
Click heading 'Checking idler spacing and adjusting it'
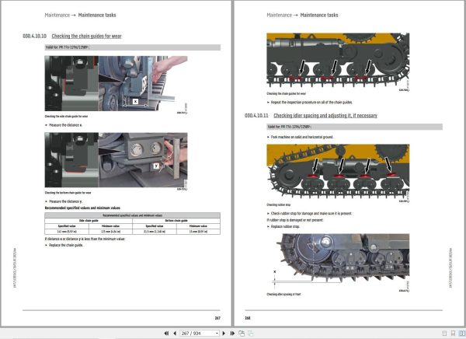325,116
